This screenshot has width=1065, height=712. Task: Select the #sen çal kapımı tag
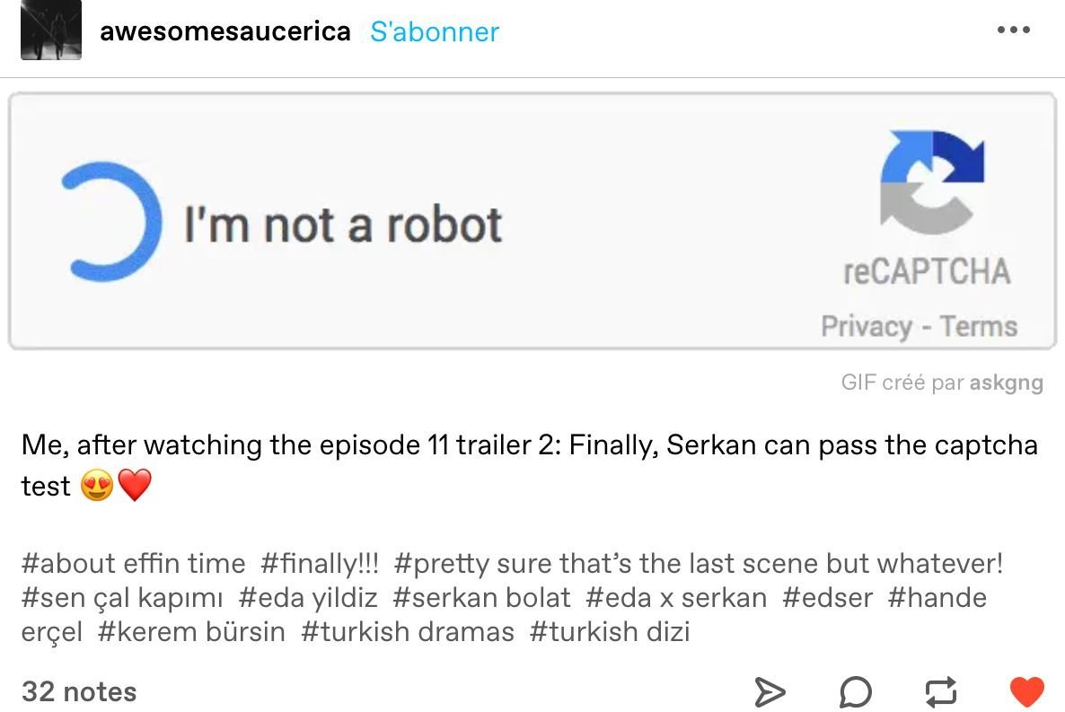pyautogui.click(x=122, y=598)
